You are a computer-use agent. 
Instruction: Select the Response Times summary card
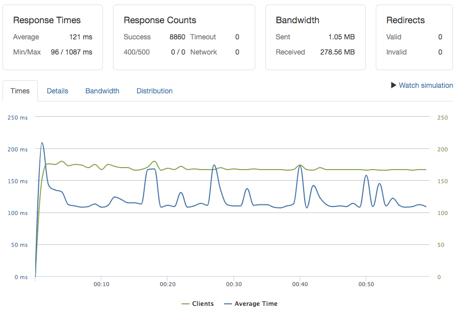click(52, 37)
